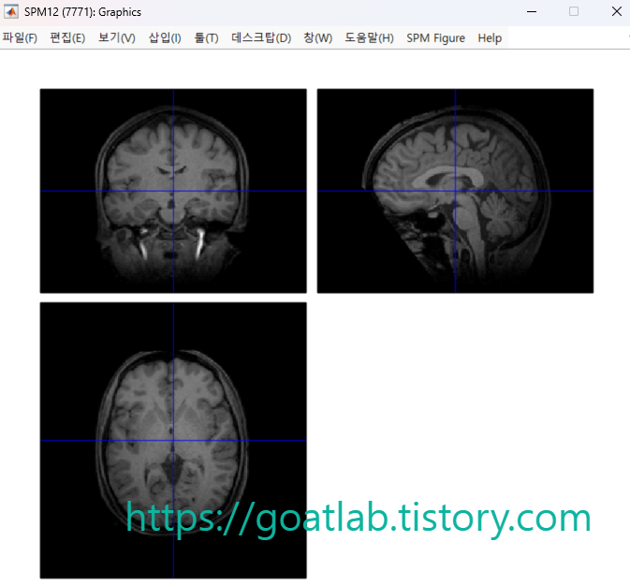Viewport: 630px width, 586px height.
Task: Click the MATLAB icon in title bar
Action: pyautogui.click(x=11, y=11)
